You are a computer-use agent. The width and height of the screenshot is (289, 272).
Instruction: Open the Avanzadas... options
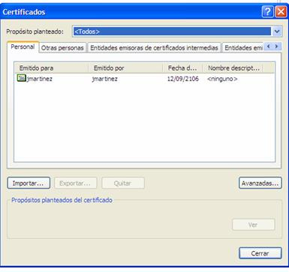pyautogui.click(x=260, y=183)
